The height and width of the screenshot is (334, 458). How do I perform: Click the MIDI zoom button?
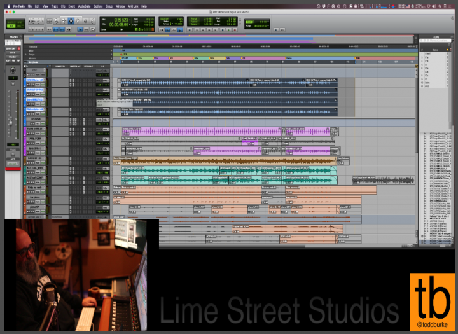pyautogui.click(x=38, y=22)
